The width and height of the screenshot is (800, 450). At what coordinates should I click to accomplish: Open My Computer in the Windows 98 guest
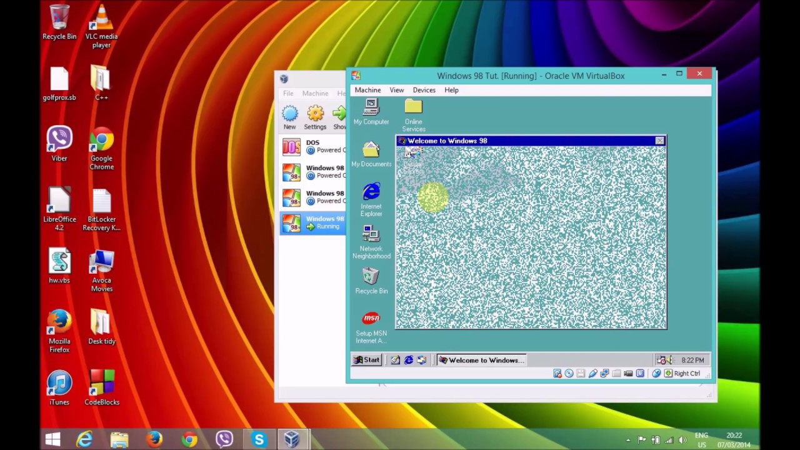pos(371,111)
